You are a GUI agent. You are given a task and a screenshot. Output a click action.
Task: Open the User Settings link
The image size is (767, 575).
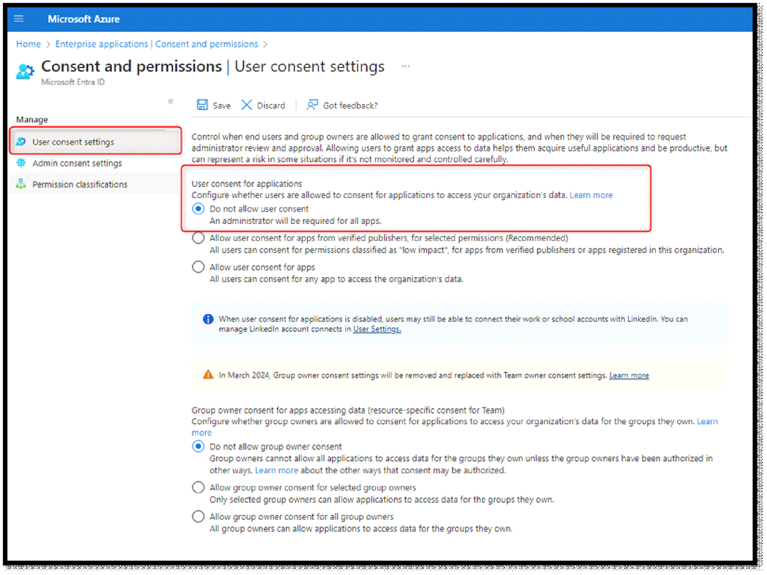click(377, 329)
